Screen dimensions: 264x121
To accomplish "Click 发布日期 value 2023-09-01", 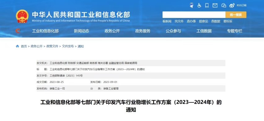I will [x=110, y=82].
